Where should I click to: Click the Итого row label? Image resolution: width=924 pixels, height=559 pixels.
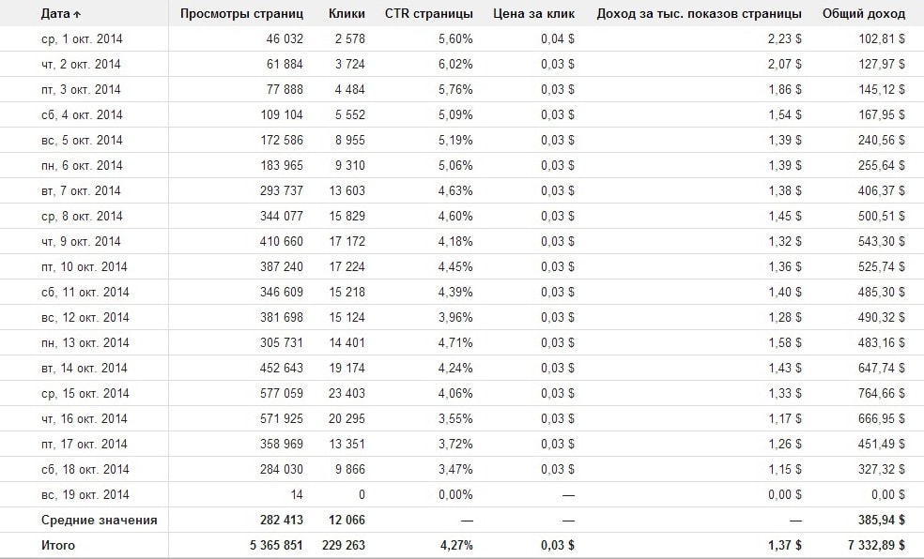58,545
